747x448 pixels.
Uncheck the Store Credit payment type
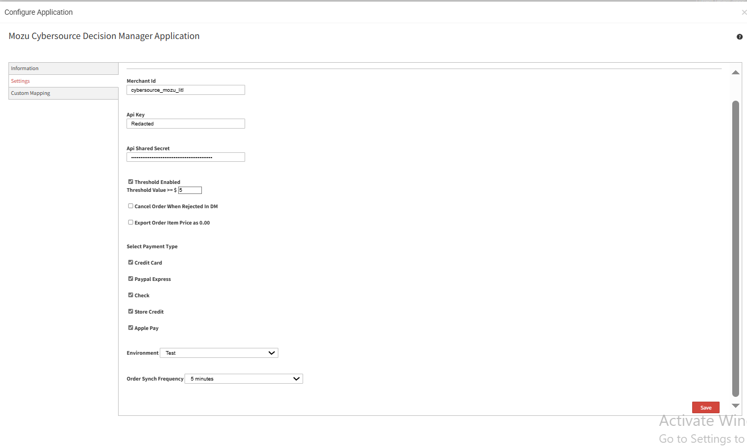(x=130, y=311)
